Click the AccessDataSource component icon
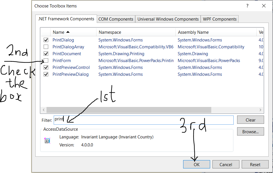Image resolution: width=273 pixels, height=173 pixels. (x=47, y=141)
